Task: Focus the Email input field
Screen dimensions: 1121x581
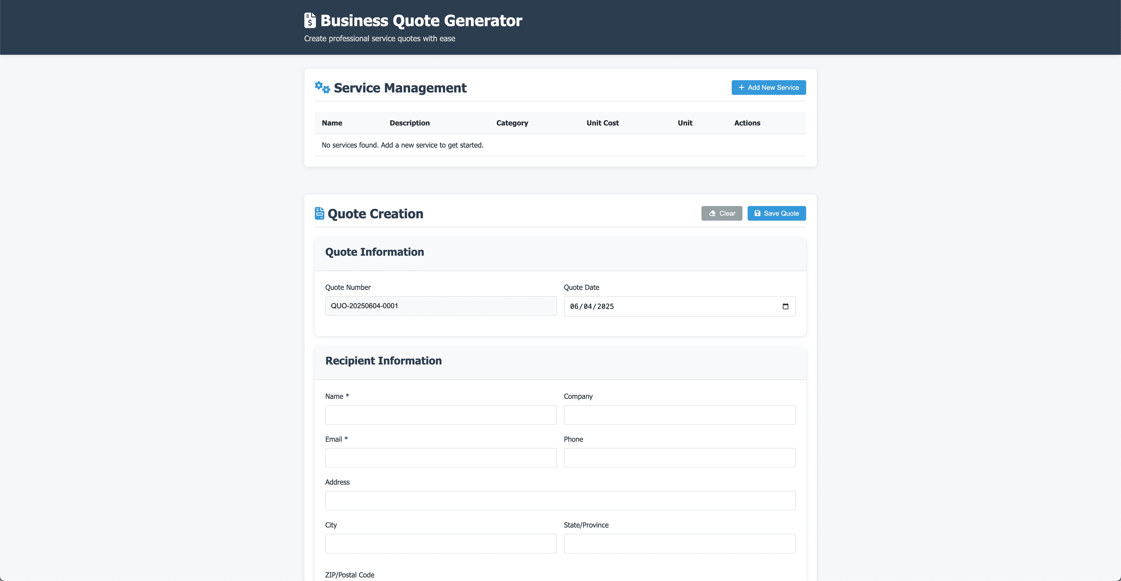Action: point(441,458)
